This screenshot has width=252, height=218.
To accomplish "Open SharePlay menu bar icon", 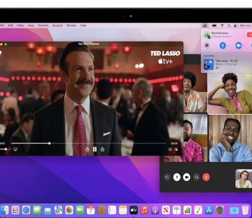I will point(205,25).
